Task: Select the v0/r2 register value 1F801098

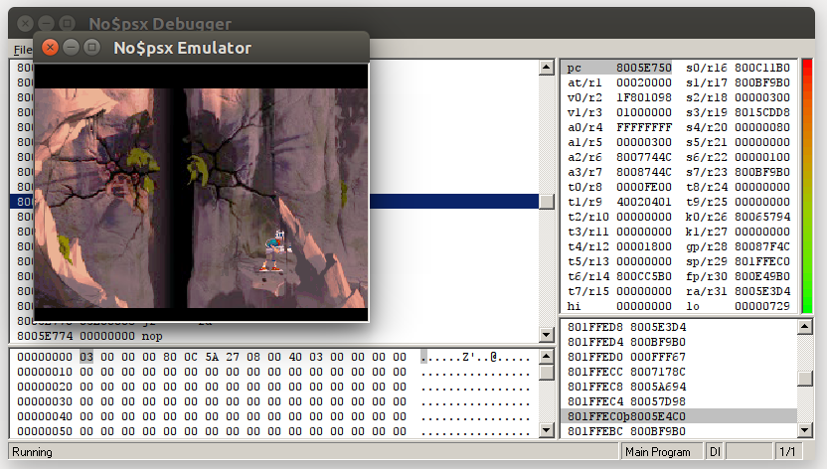Action: 644,97
